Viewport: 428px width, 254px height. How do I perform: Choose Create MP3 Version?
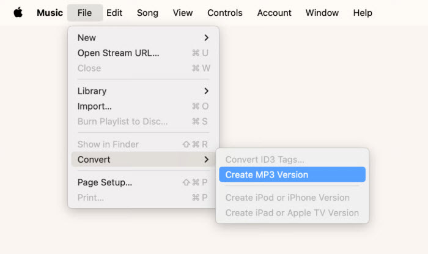[x=292, y=174]
